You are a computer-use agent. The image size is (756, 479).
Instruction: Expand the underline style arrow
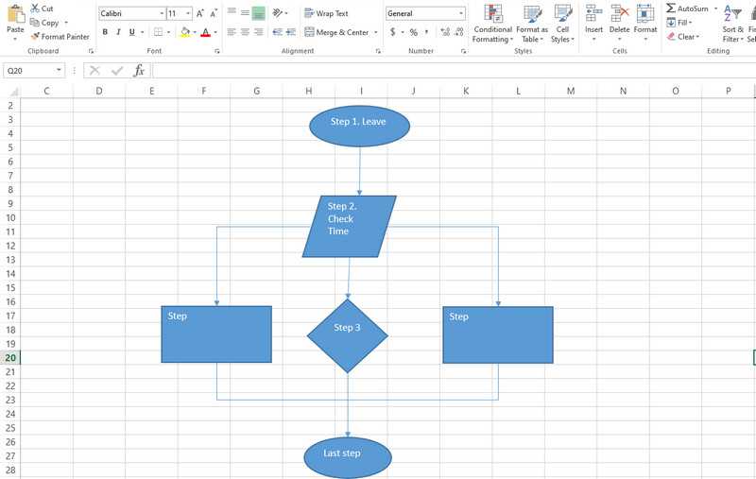click(x=143, y=32)
